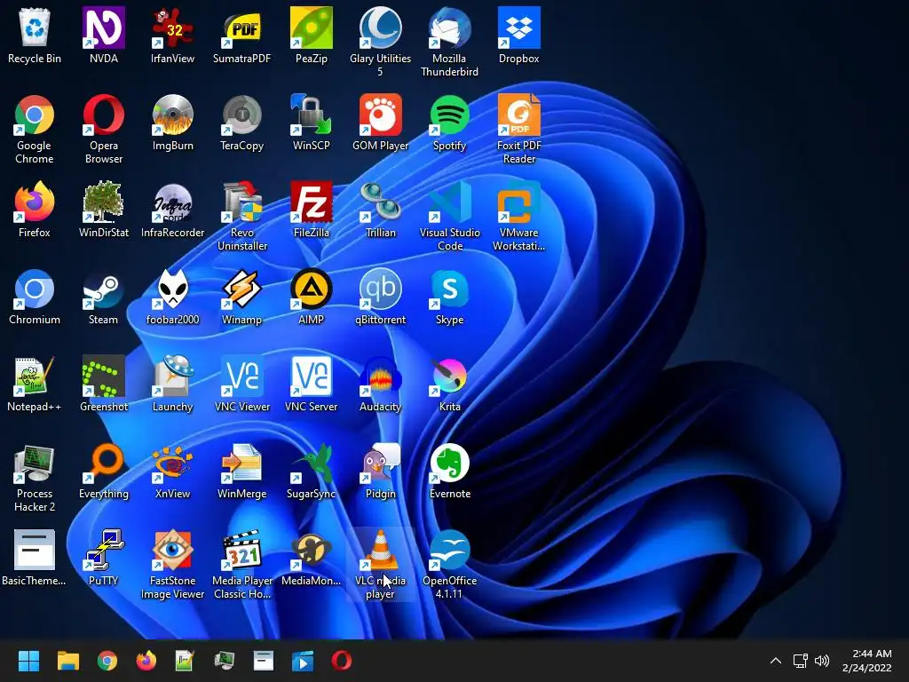Open File Explorer from the taskbar

tap(67, 661)
